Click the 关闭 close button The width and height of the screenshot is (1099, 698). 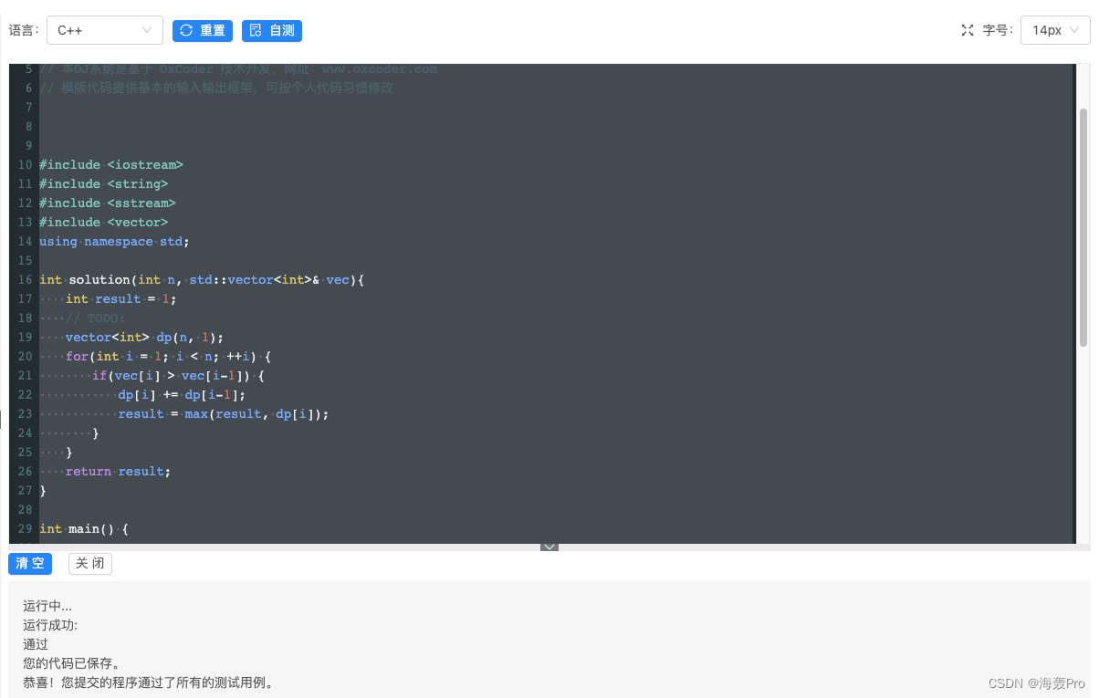90,564
